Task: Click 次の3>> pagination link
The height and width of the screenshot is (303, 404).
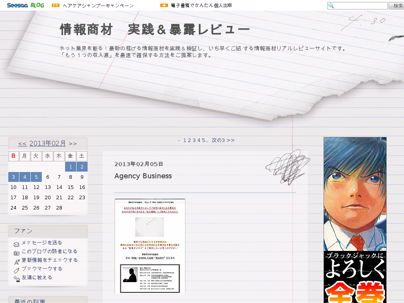Action: click(223, 140)
